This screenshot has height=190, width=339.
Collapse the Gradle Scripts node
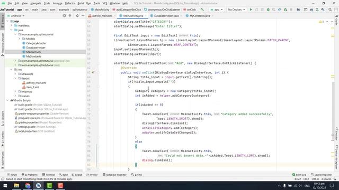(x=8, y=100)
